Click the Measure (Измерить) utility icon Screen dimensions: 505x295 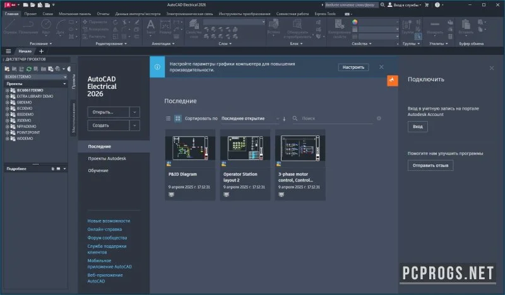click(x=435, y=26)
